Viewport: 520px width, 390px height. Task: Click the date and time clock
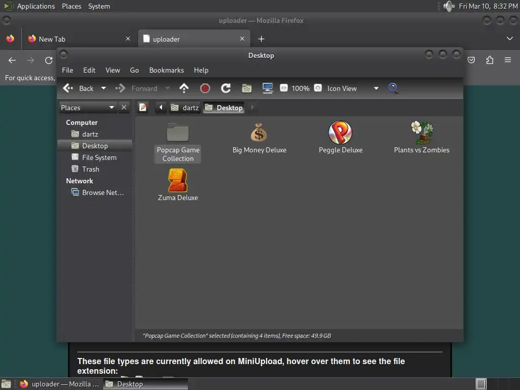point(488,6)
